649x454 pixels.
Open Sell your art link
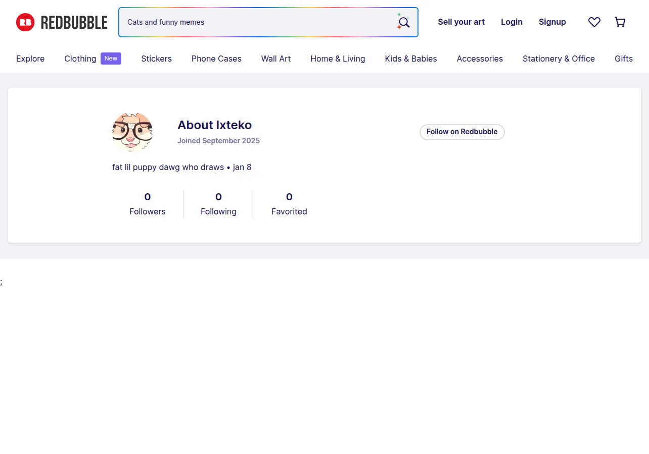(x=461, y=22)
